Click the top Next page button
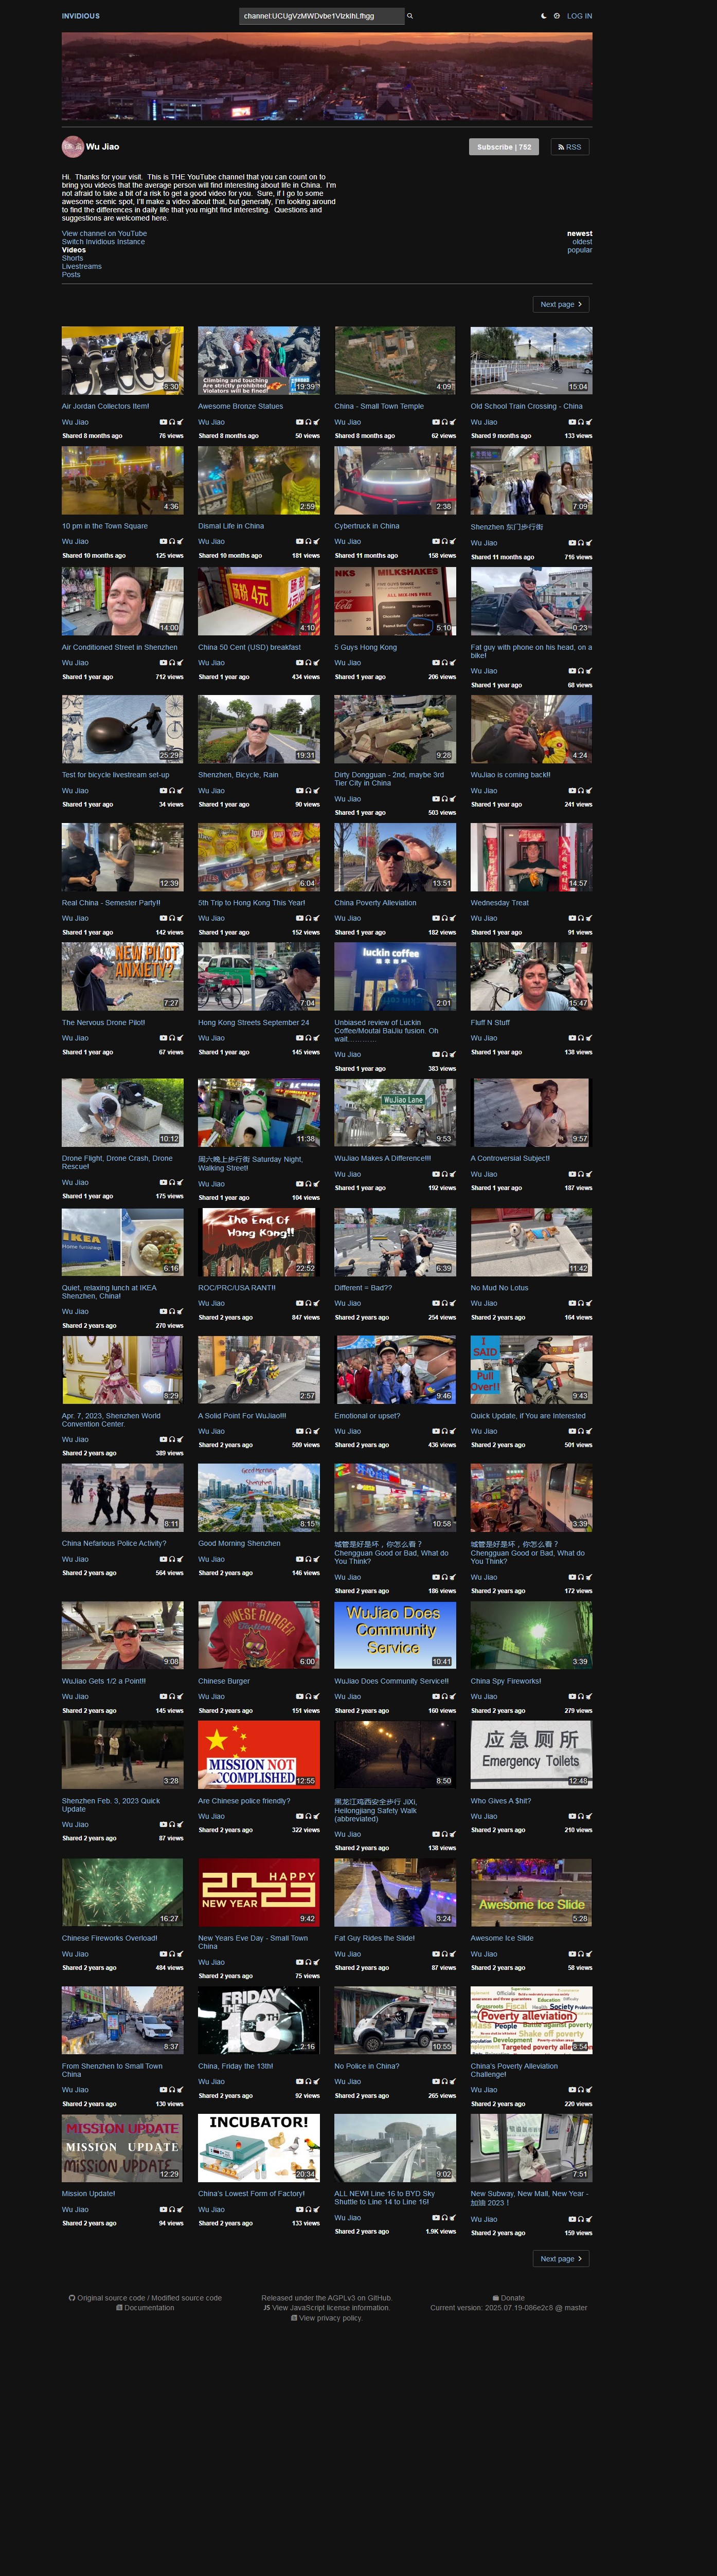This screenshot has height=2576, width=717. 561,304
